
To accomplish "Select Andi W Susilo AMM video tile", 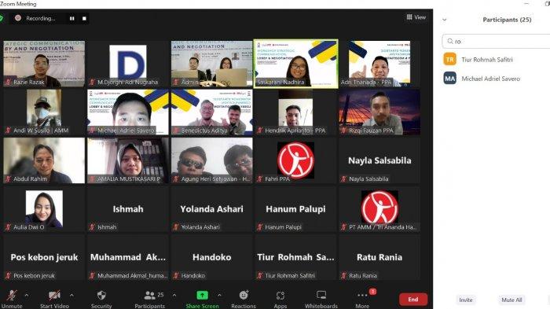I will 44,112.
